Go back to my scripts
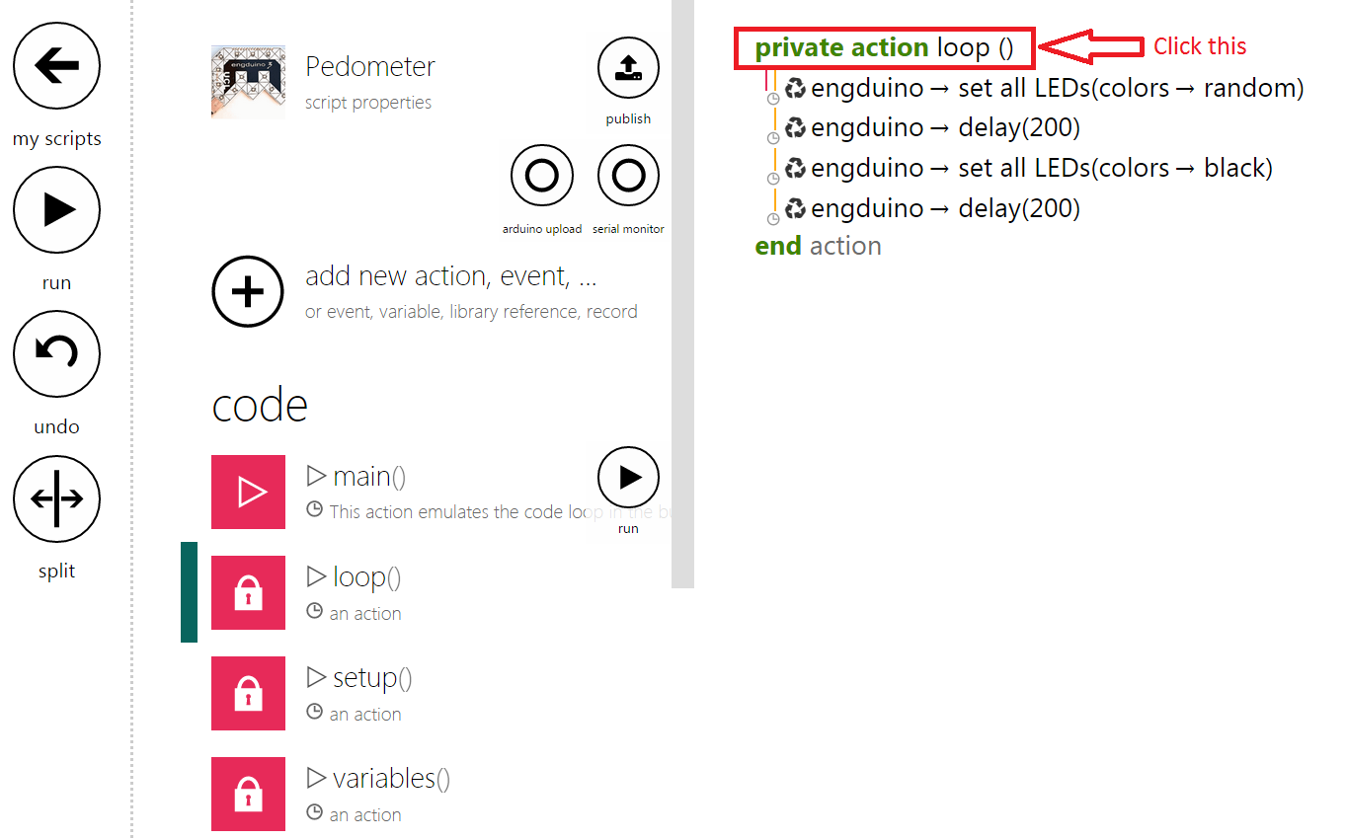This screenshot has height=840, width=1347. [x=56, y=66]
